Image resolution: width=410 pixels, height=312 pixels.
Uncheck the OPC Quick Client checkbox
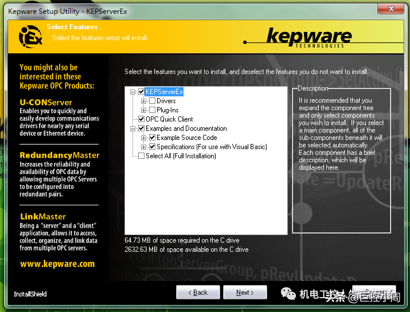[141, 119]
